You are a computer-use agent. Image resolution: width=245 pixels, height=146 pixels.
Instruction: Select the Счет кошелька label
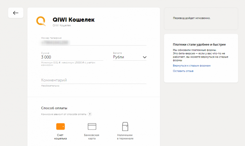pyautogui.click(x=60, y=137)
